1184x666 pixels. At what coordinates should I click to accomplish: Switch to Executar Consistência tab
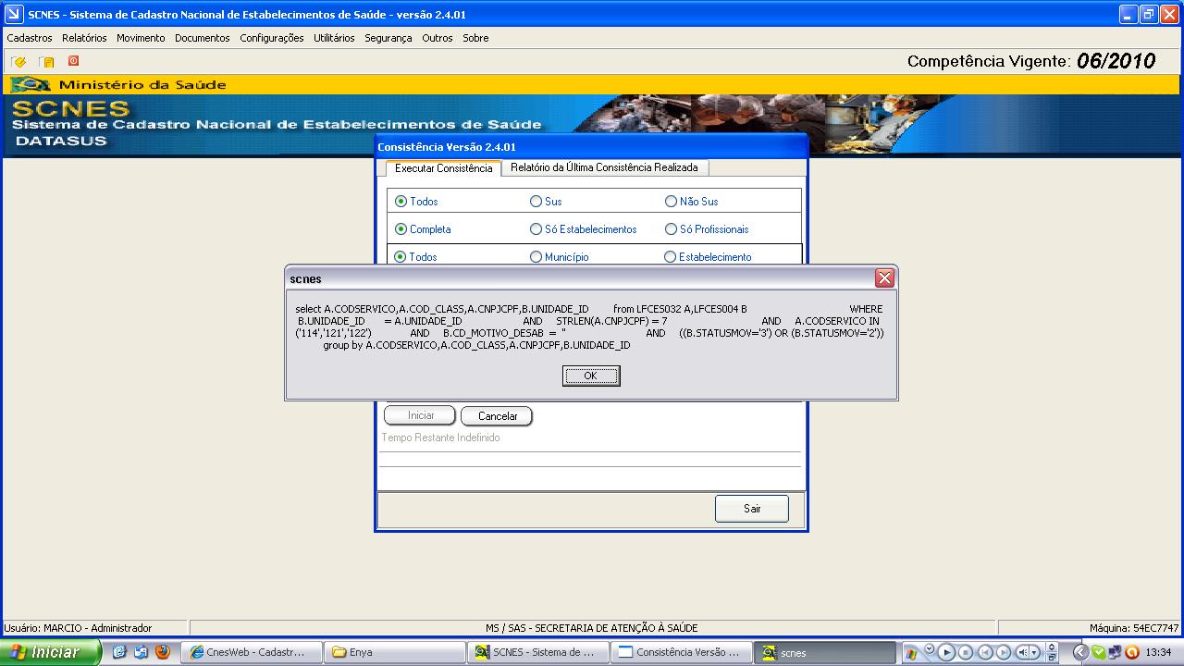443,168
